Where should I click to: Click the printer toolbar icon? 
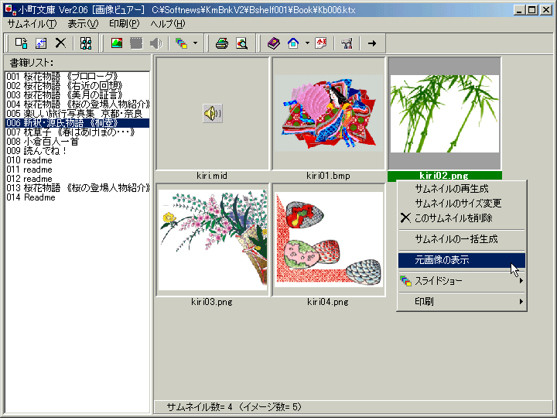(x=222, y=43)
